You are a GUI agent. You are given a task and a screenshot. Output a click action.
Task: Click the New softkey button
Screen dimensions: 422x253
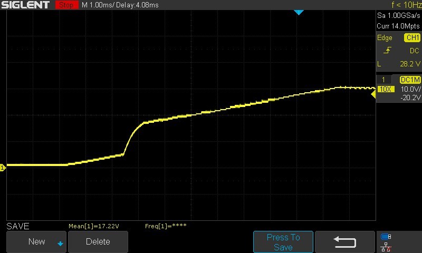(36, 242)
